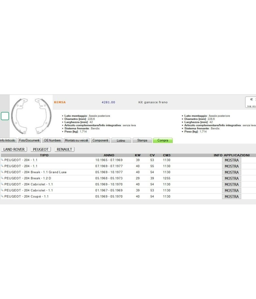Click MOSTRA for 204 Coupé 1.1
Viewport: 256px width, 299px height.
point(232,196)
